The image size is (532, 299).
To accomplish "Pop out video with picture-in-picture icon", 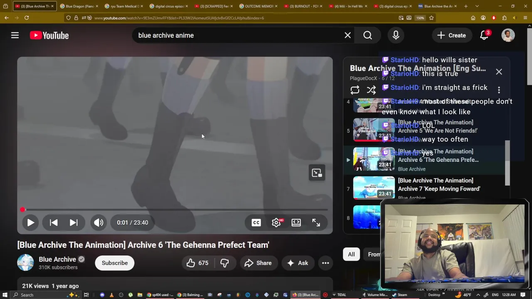I will 317,173.
